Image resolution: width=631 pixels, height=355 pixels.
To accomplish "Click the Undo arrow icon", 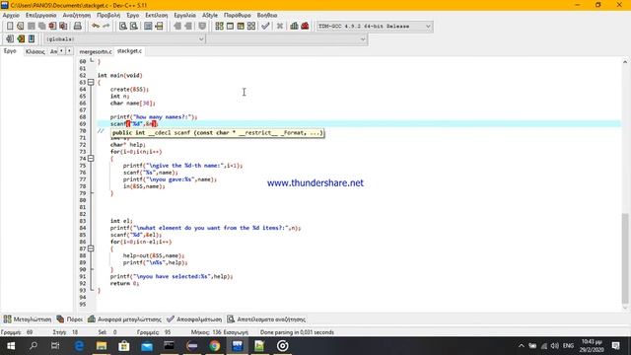I will click(x=96, y=27).
